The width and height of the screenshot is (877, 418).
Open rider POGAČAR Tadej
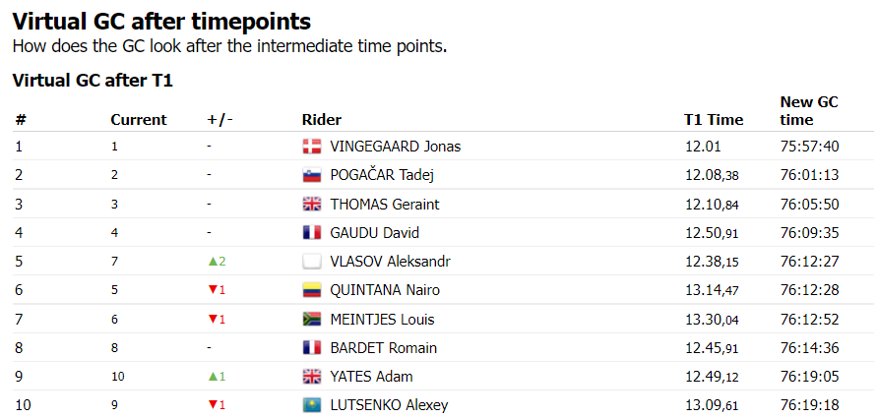tap(382, 176)
